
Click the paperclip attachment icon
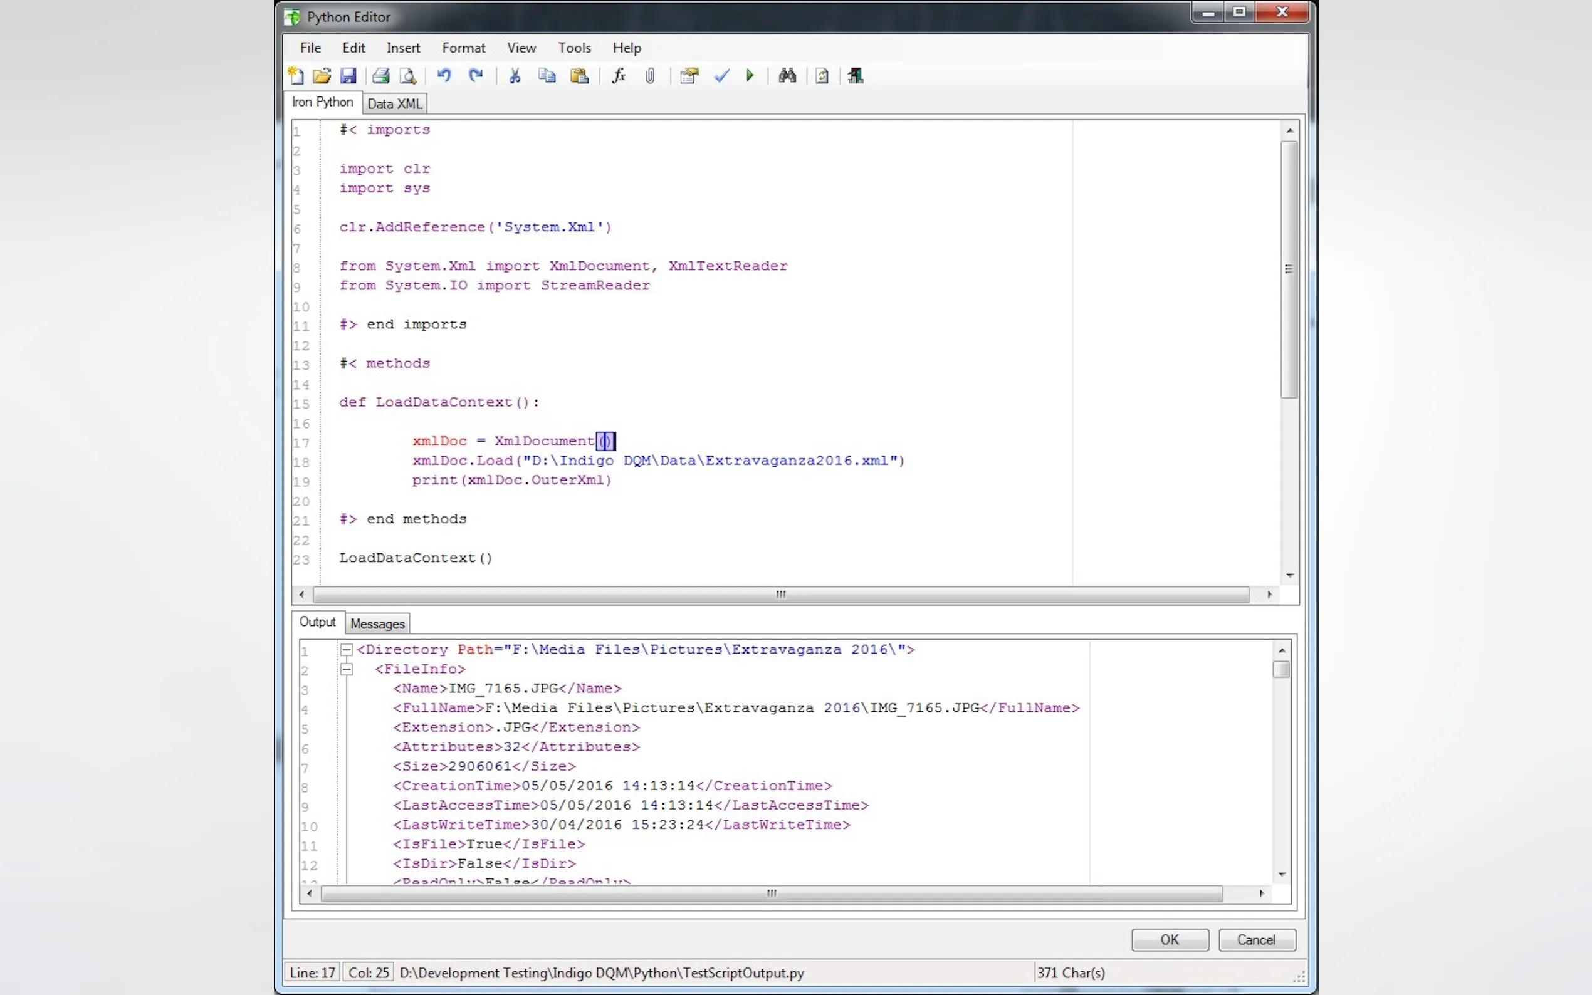[x=650, y=76]
